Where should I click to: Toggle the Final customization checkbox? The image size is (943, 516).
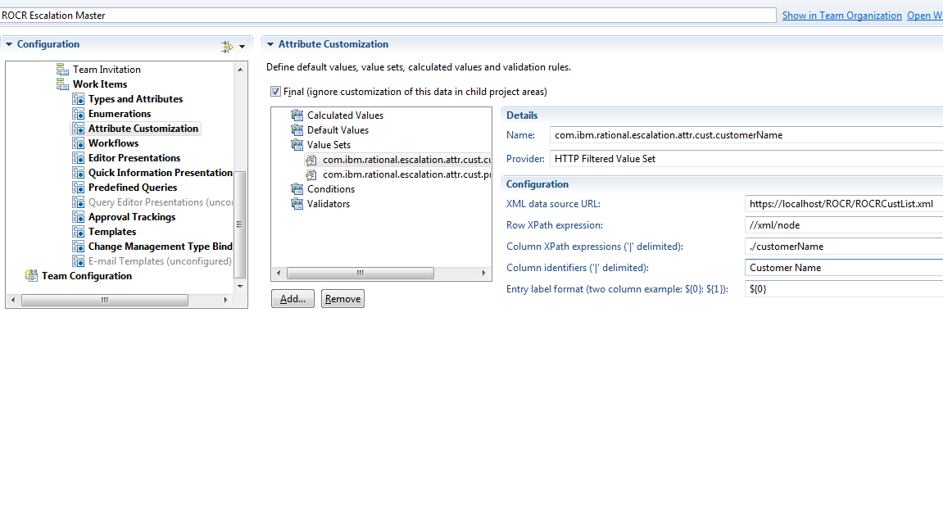coord(275,92)
